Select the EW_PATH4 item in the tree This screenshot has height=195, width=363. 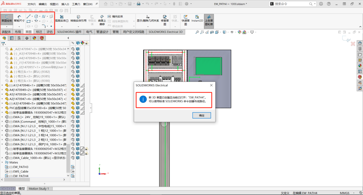(21, 176)
